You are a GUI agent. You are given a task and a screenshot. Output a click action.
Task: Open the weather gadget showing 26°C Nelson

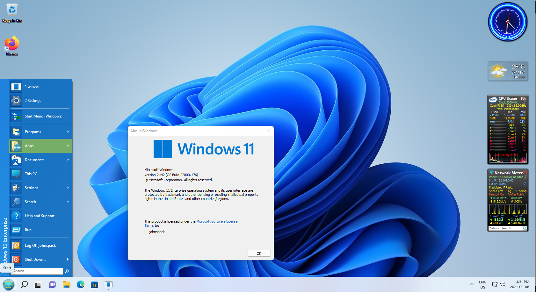(508, 71)
